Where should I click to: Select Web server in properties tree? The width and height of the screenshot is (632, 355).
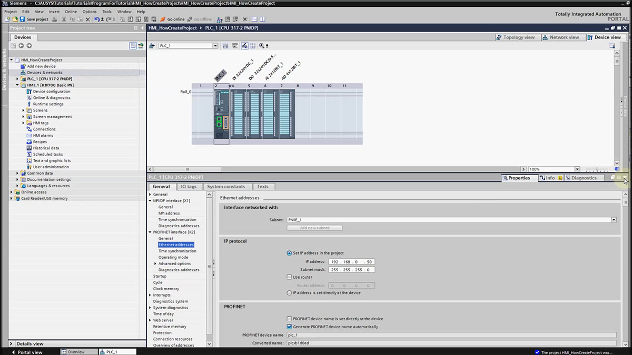coord(163,320)
